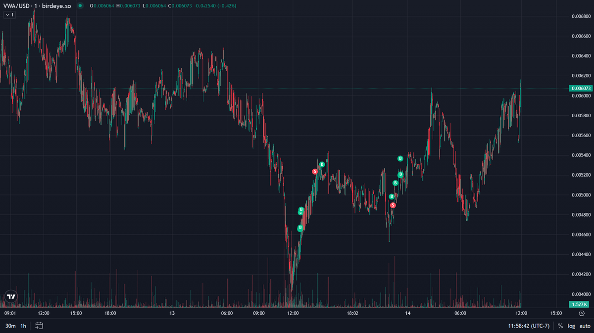Open the go-to-date calendar icon
The image size is (594, 333).
pos(39,326)
